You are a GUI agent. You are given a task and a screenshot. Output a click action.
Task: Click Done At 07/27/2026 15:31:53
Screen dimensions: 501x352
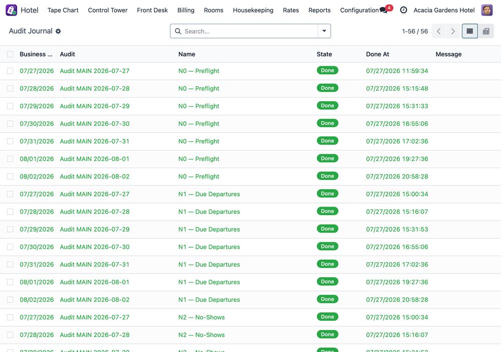coord(397,229)
